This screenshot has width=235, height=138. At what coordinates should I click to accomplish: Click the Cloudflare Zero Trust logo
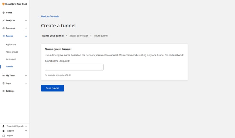coord(4,4)
